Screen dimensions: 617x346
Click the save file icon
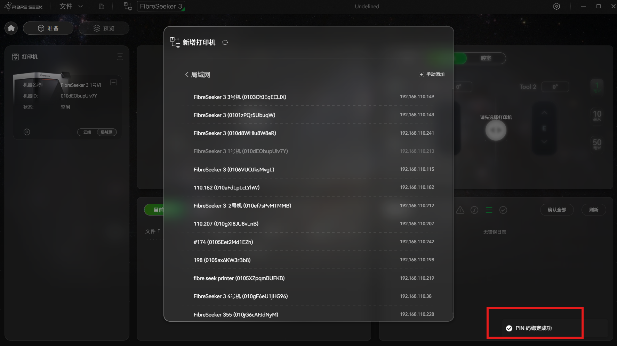101,6
